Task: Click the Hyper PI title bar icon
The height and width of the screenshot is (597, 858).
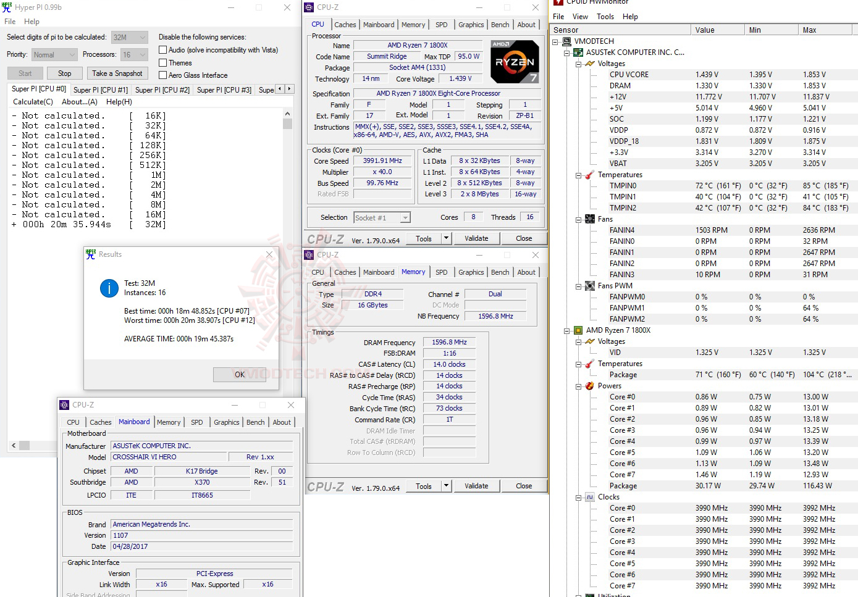Action: click(x=7, y=7)
